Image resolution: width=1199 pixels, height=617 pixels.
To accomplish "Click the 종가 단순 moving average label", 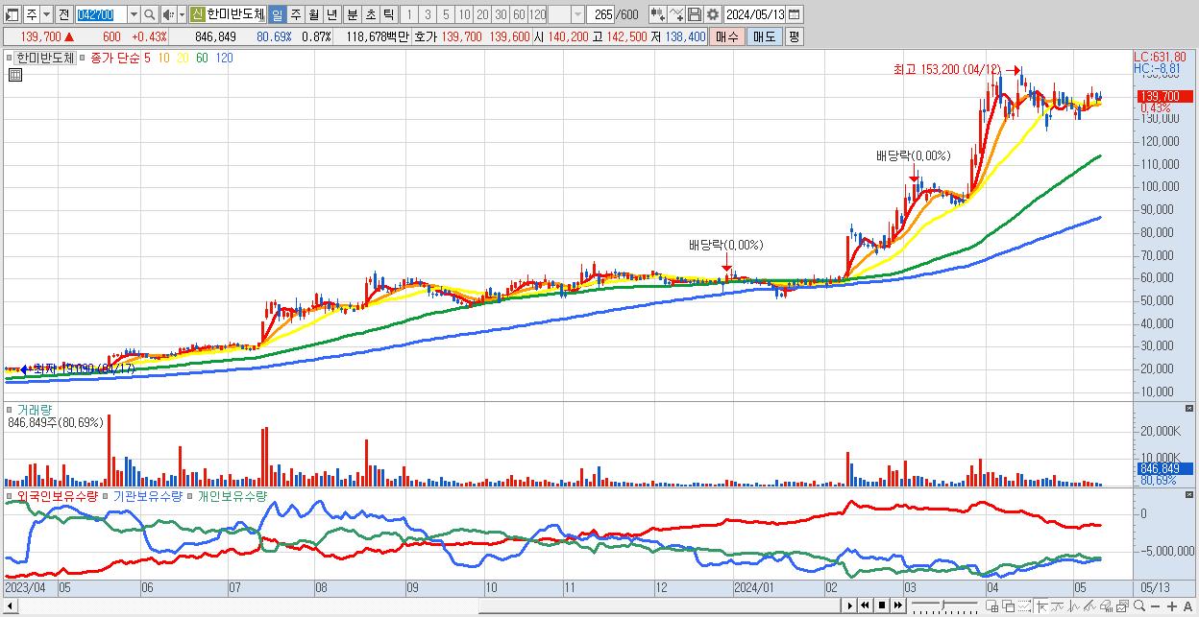I will coord(114,58).
